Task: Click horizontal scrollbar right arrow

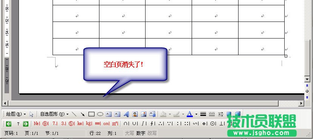Action: pyautogui.click(x=301, y=103)
